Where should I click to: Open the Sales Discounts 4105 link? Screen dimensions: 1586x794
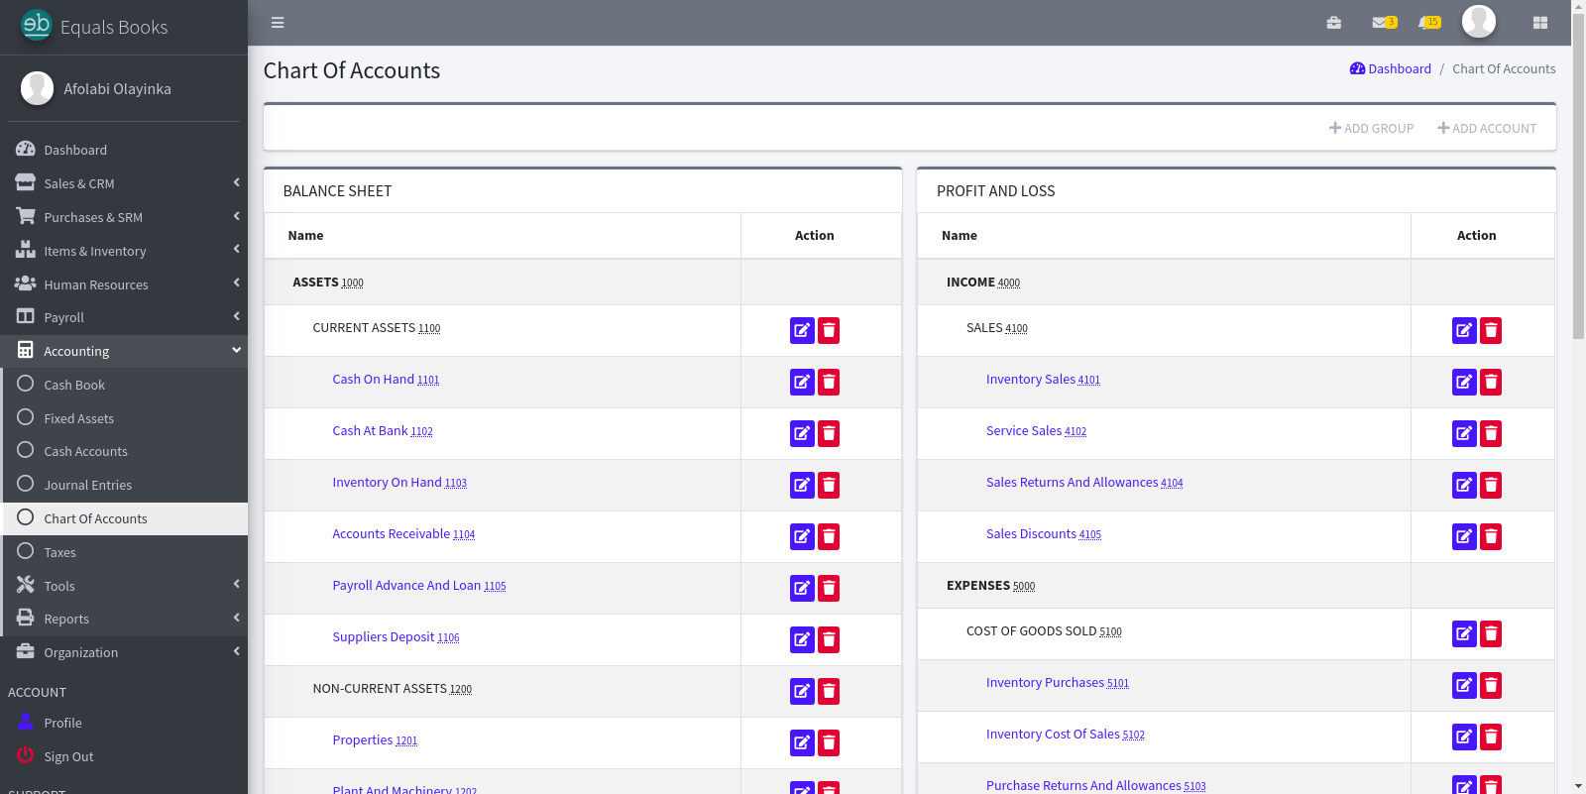[x=1044, y=534]
